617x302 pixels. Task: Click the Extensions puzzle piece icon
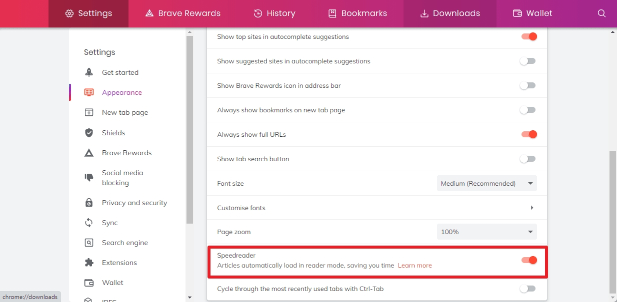pos(89,263)
